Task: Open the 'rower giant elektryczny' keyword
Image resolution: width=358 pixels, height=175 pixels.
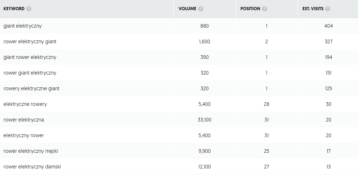Action: 30,73
